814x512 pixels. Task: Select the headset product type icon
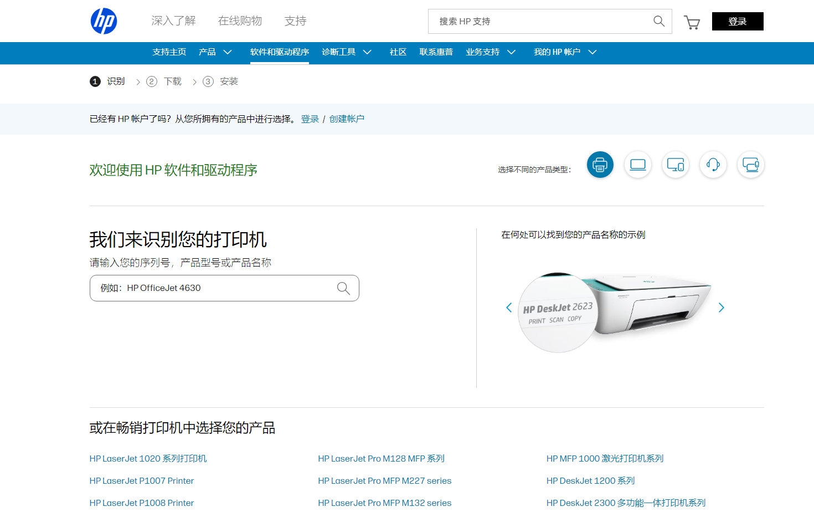(713, 165)
